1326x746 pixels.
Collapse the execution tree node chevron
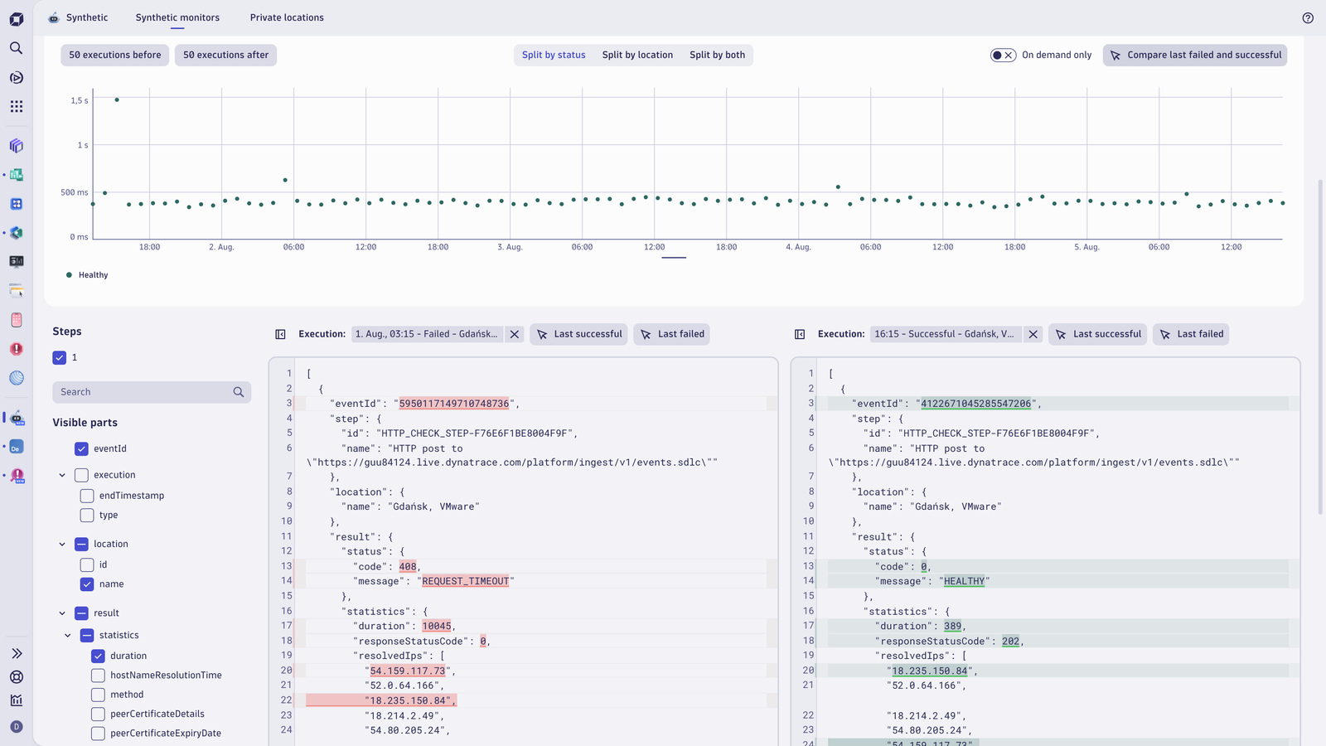pyautogui.click(x=62, y=476)
